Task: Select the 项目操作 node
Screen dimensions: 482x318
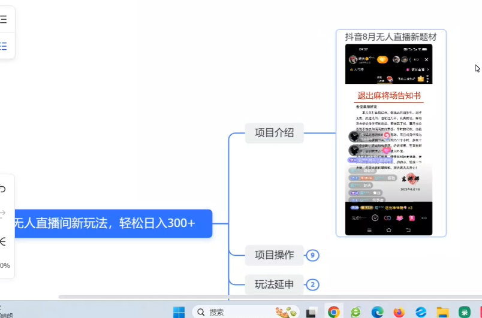Action: (x=274, y=255)
